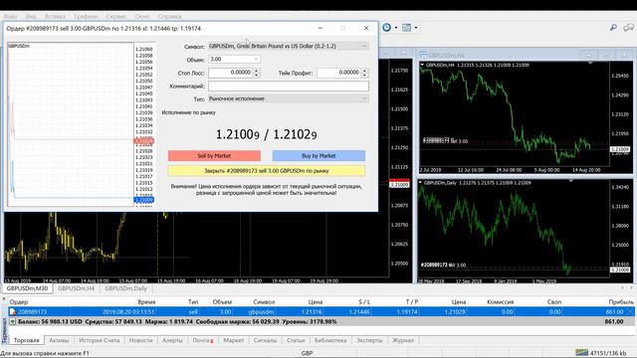The height and width of the screenshot is (358, 637).
Task: Open the chart templates icon in toolbar
Action: [406, 27]
